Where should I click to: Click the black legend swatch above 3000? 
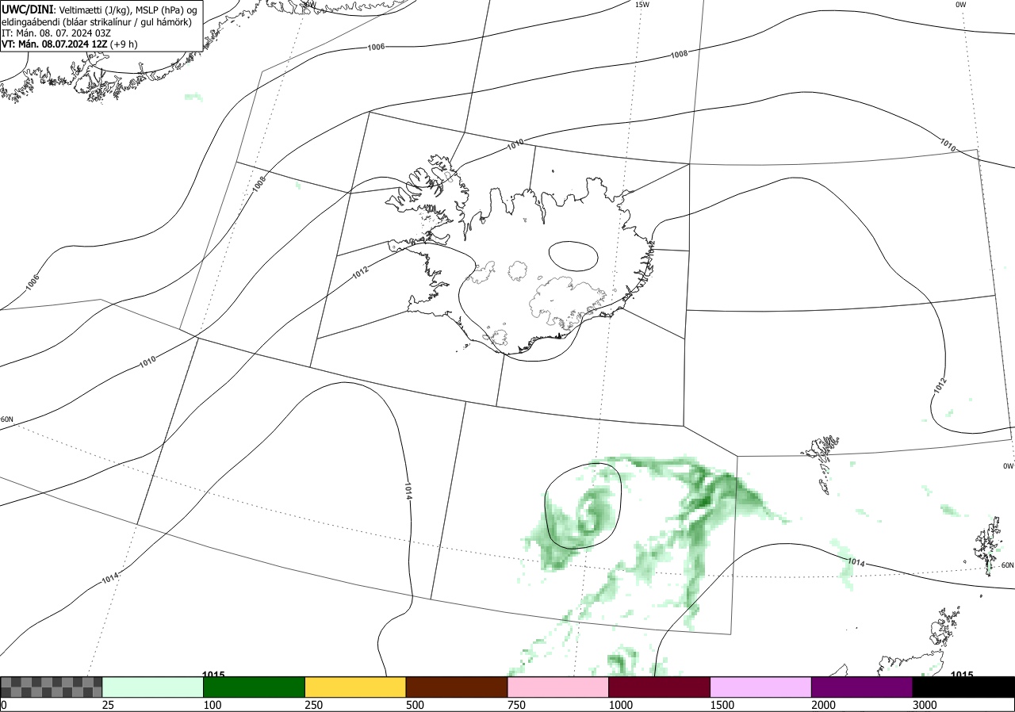pyautogui.click(x=963, y=687)
